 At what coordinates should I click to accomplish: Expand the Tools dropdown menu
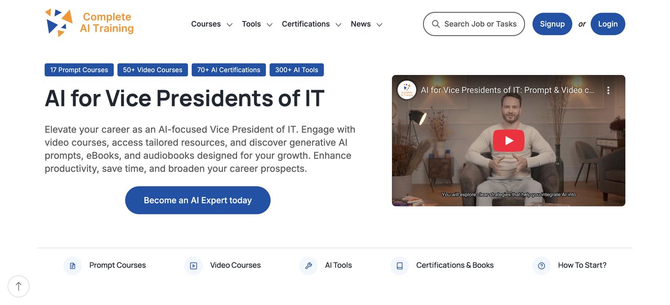click(256, 24)
